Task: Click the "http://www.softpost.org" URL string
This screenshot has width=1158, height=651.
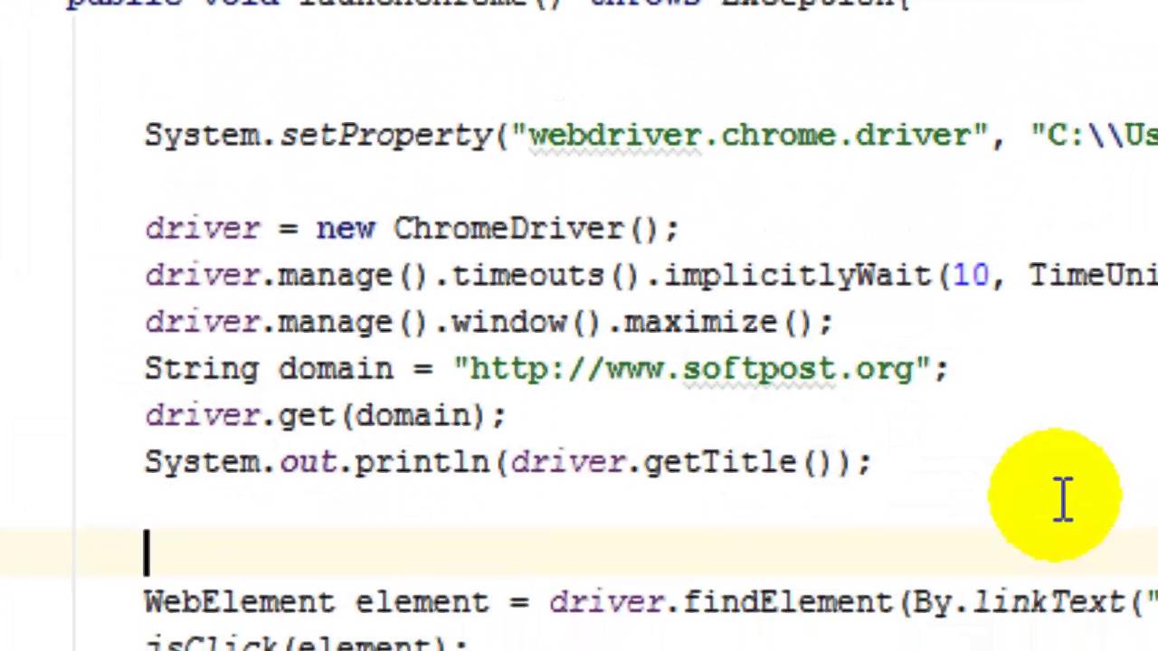Action: click(x=692, y=369)
